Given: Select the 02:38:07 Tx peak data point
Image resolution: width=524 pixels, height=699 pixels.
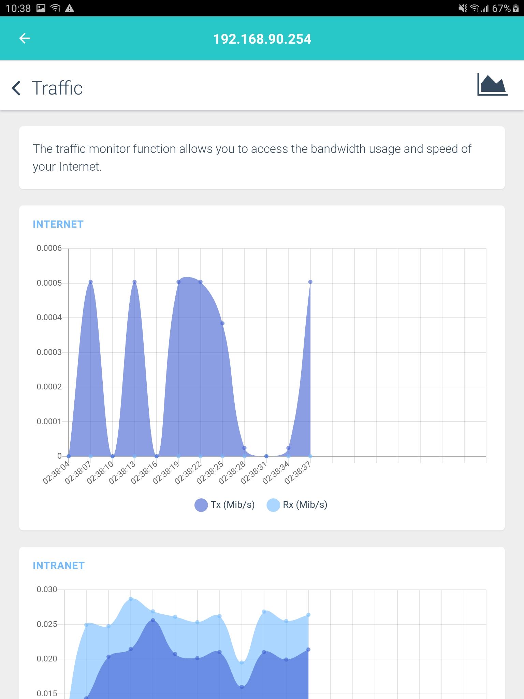Looking at the screenshot, I should coord(91,282).
